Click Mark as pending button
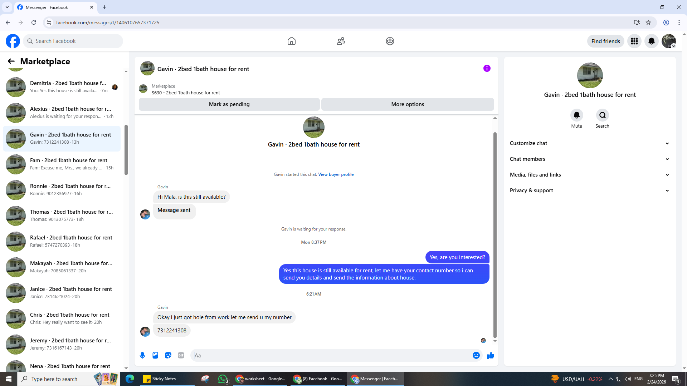Screen dimensions: 687x386 [x=229, y=104]
